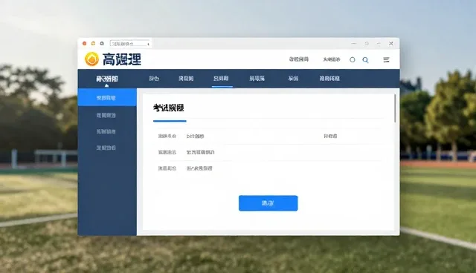Close the window with the X button

click(x=391, y=44)
